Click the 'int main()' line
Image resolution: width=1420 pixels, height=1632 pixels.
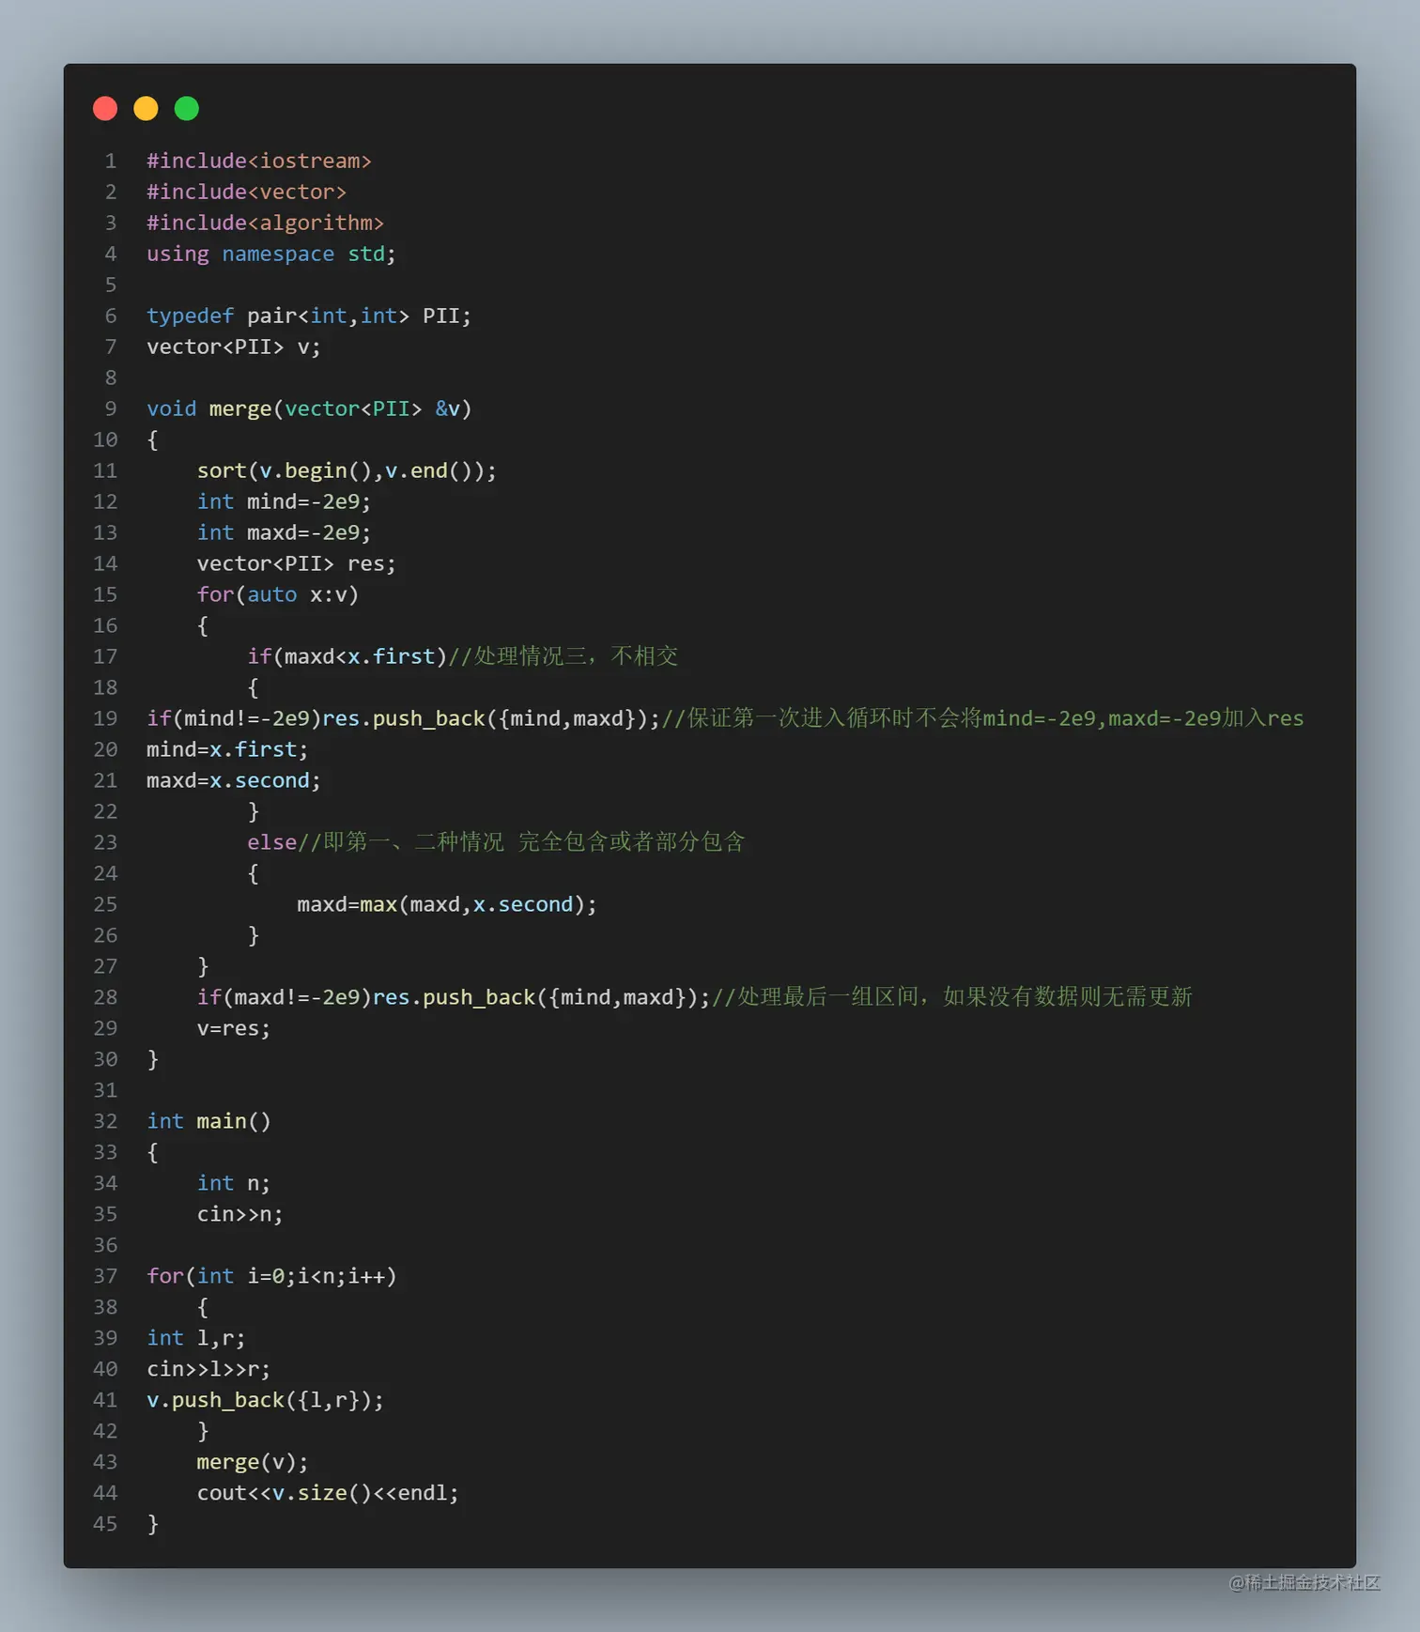(208, 1122)
